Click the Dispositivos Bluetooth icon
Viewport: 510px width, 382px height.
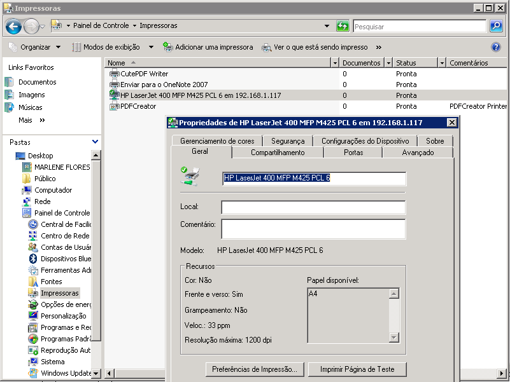click(x=33, y=259)
